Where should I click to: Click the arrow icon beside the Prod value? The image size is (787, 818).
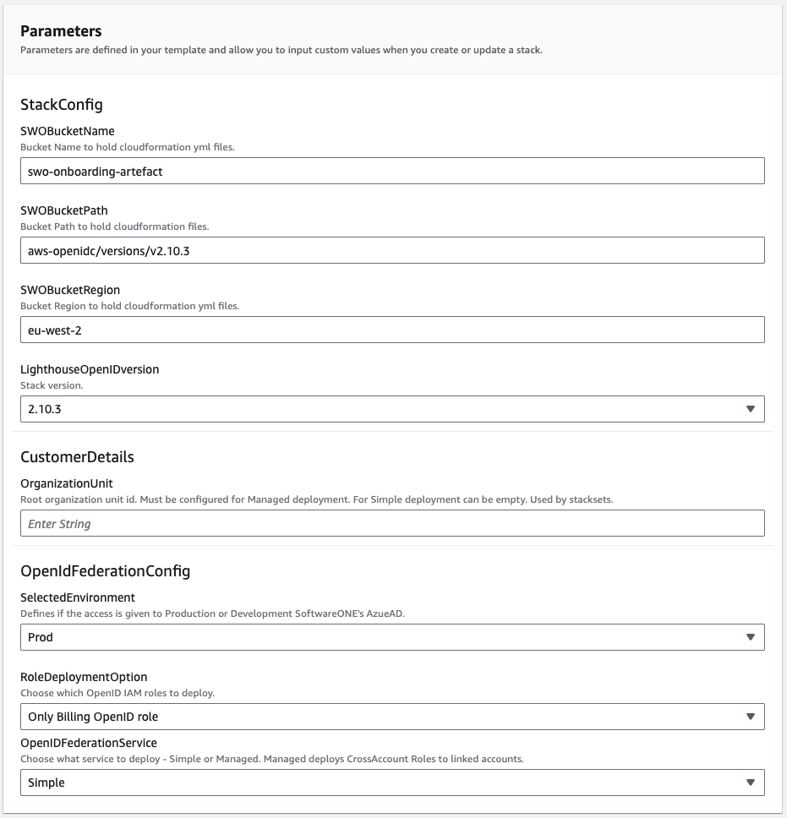pyautogui.click(x=750, y=637)
